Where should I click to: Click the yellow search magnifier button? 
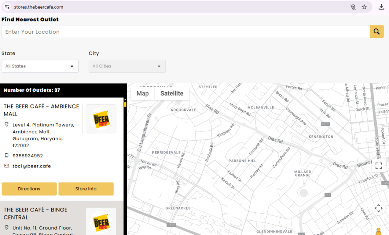(x=376, y=32)
